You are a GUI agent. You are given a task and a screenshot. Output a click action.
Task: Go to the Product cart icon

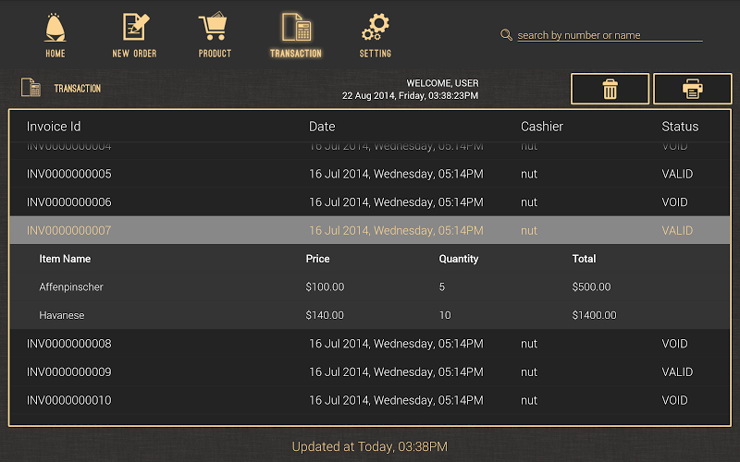[215, 30]
